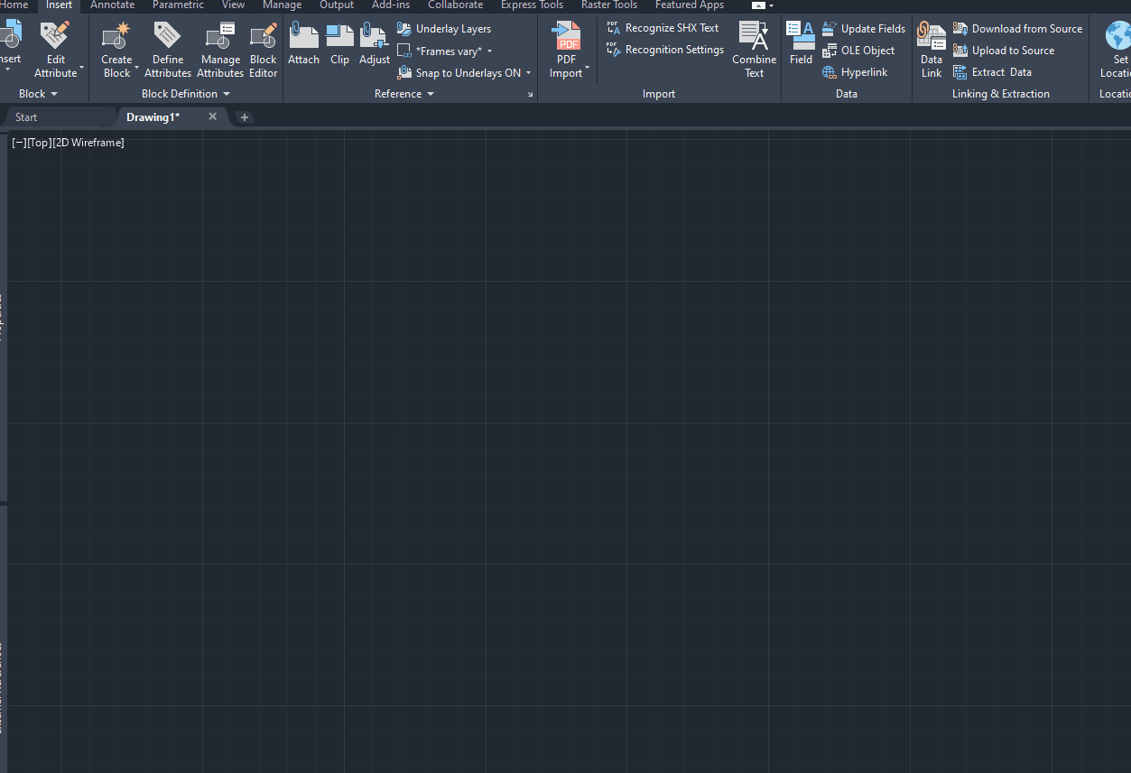Click the 2D Wireframe viewport control

pos(90,142)
